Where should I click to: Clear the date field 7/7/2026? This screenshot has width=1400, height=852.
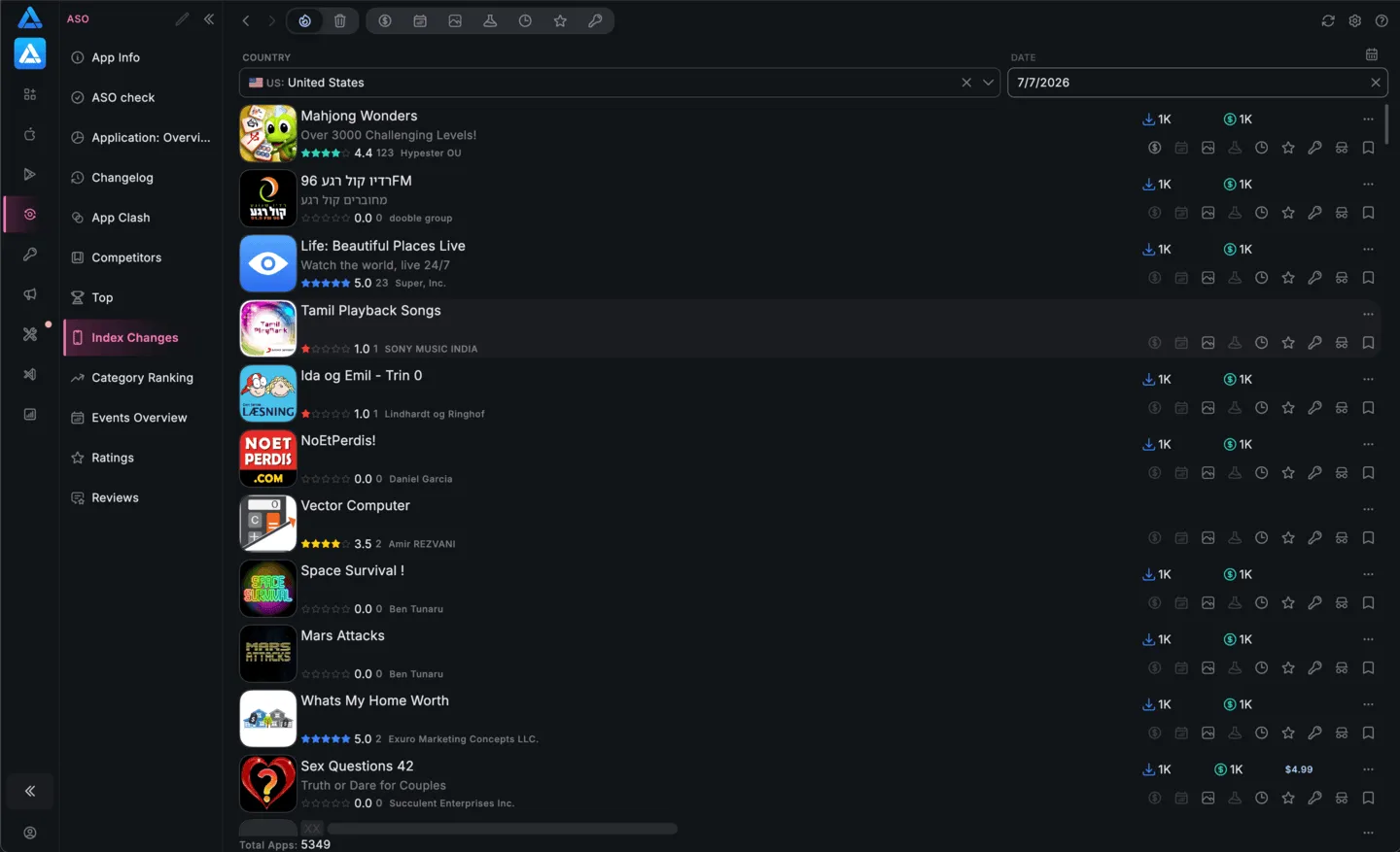tap(1376, 83)
